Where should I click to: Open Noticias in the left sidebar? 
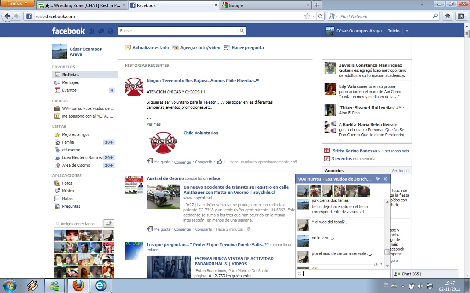[x=85, y=75]
